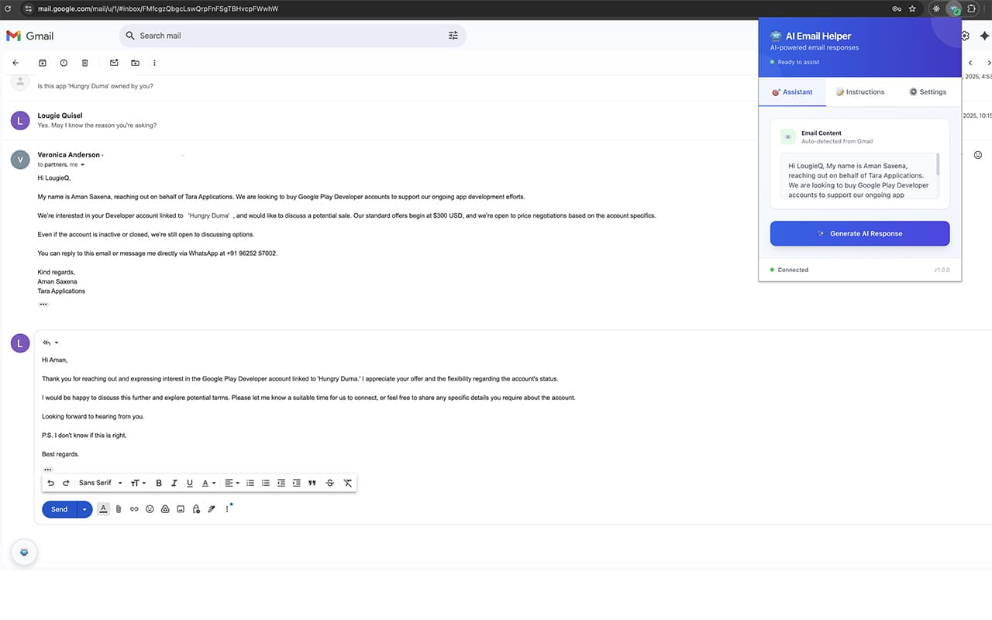Send the drafted reply
992x620 pixels.
[58, 509]
